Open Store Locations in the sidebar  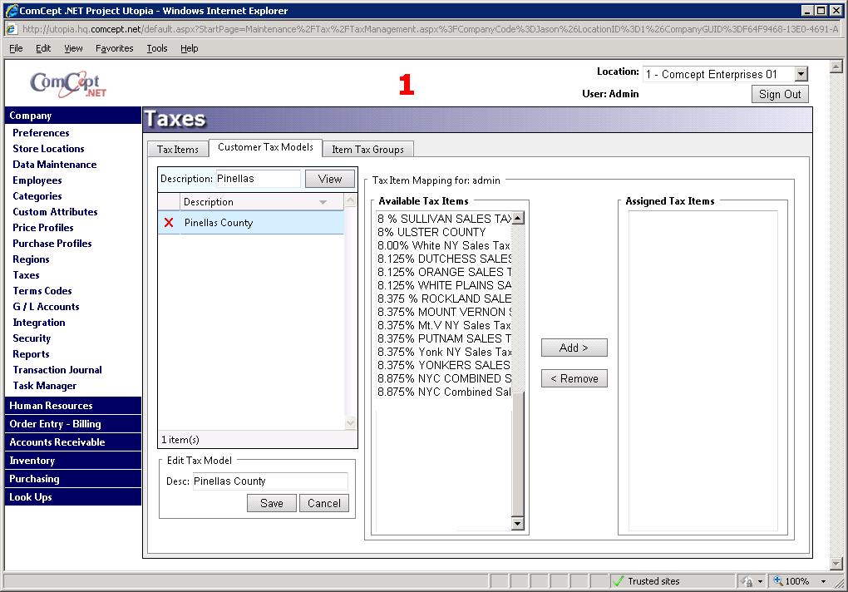[x=48, y=149]
